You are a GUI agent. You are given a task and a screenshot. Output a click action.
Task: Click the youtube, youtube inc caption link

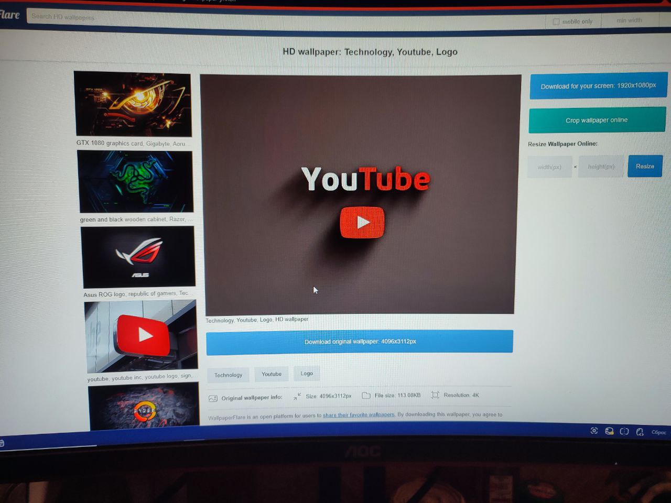[142, 377]
